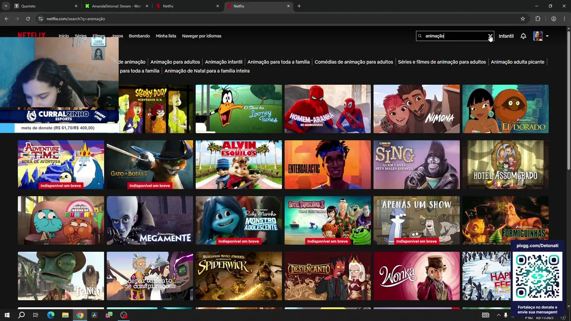Click the magnifier icon in the Netflix search box

420,36
